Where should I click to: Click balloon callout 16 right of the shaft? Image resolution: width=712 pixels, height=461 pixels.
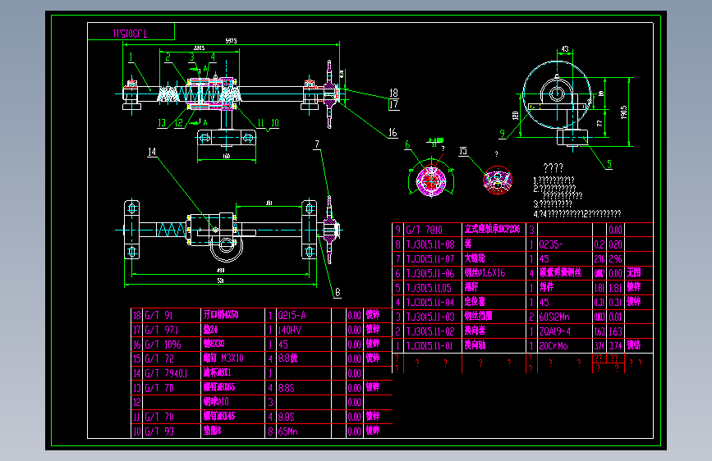click(393, 133)
